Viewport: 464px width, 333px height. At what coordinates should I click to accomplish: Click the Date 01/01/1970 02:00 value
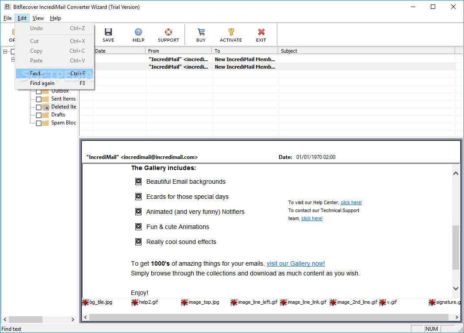coord(316,157)
